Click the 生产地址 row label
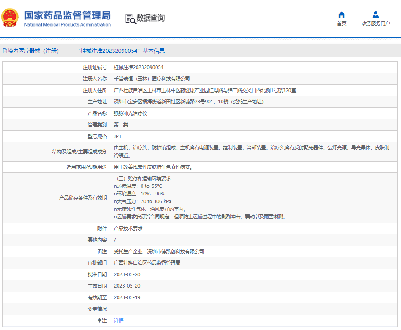401x330 pixels. coord(97,102)
